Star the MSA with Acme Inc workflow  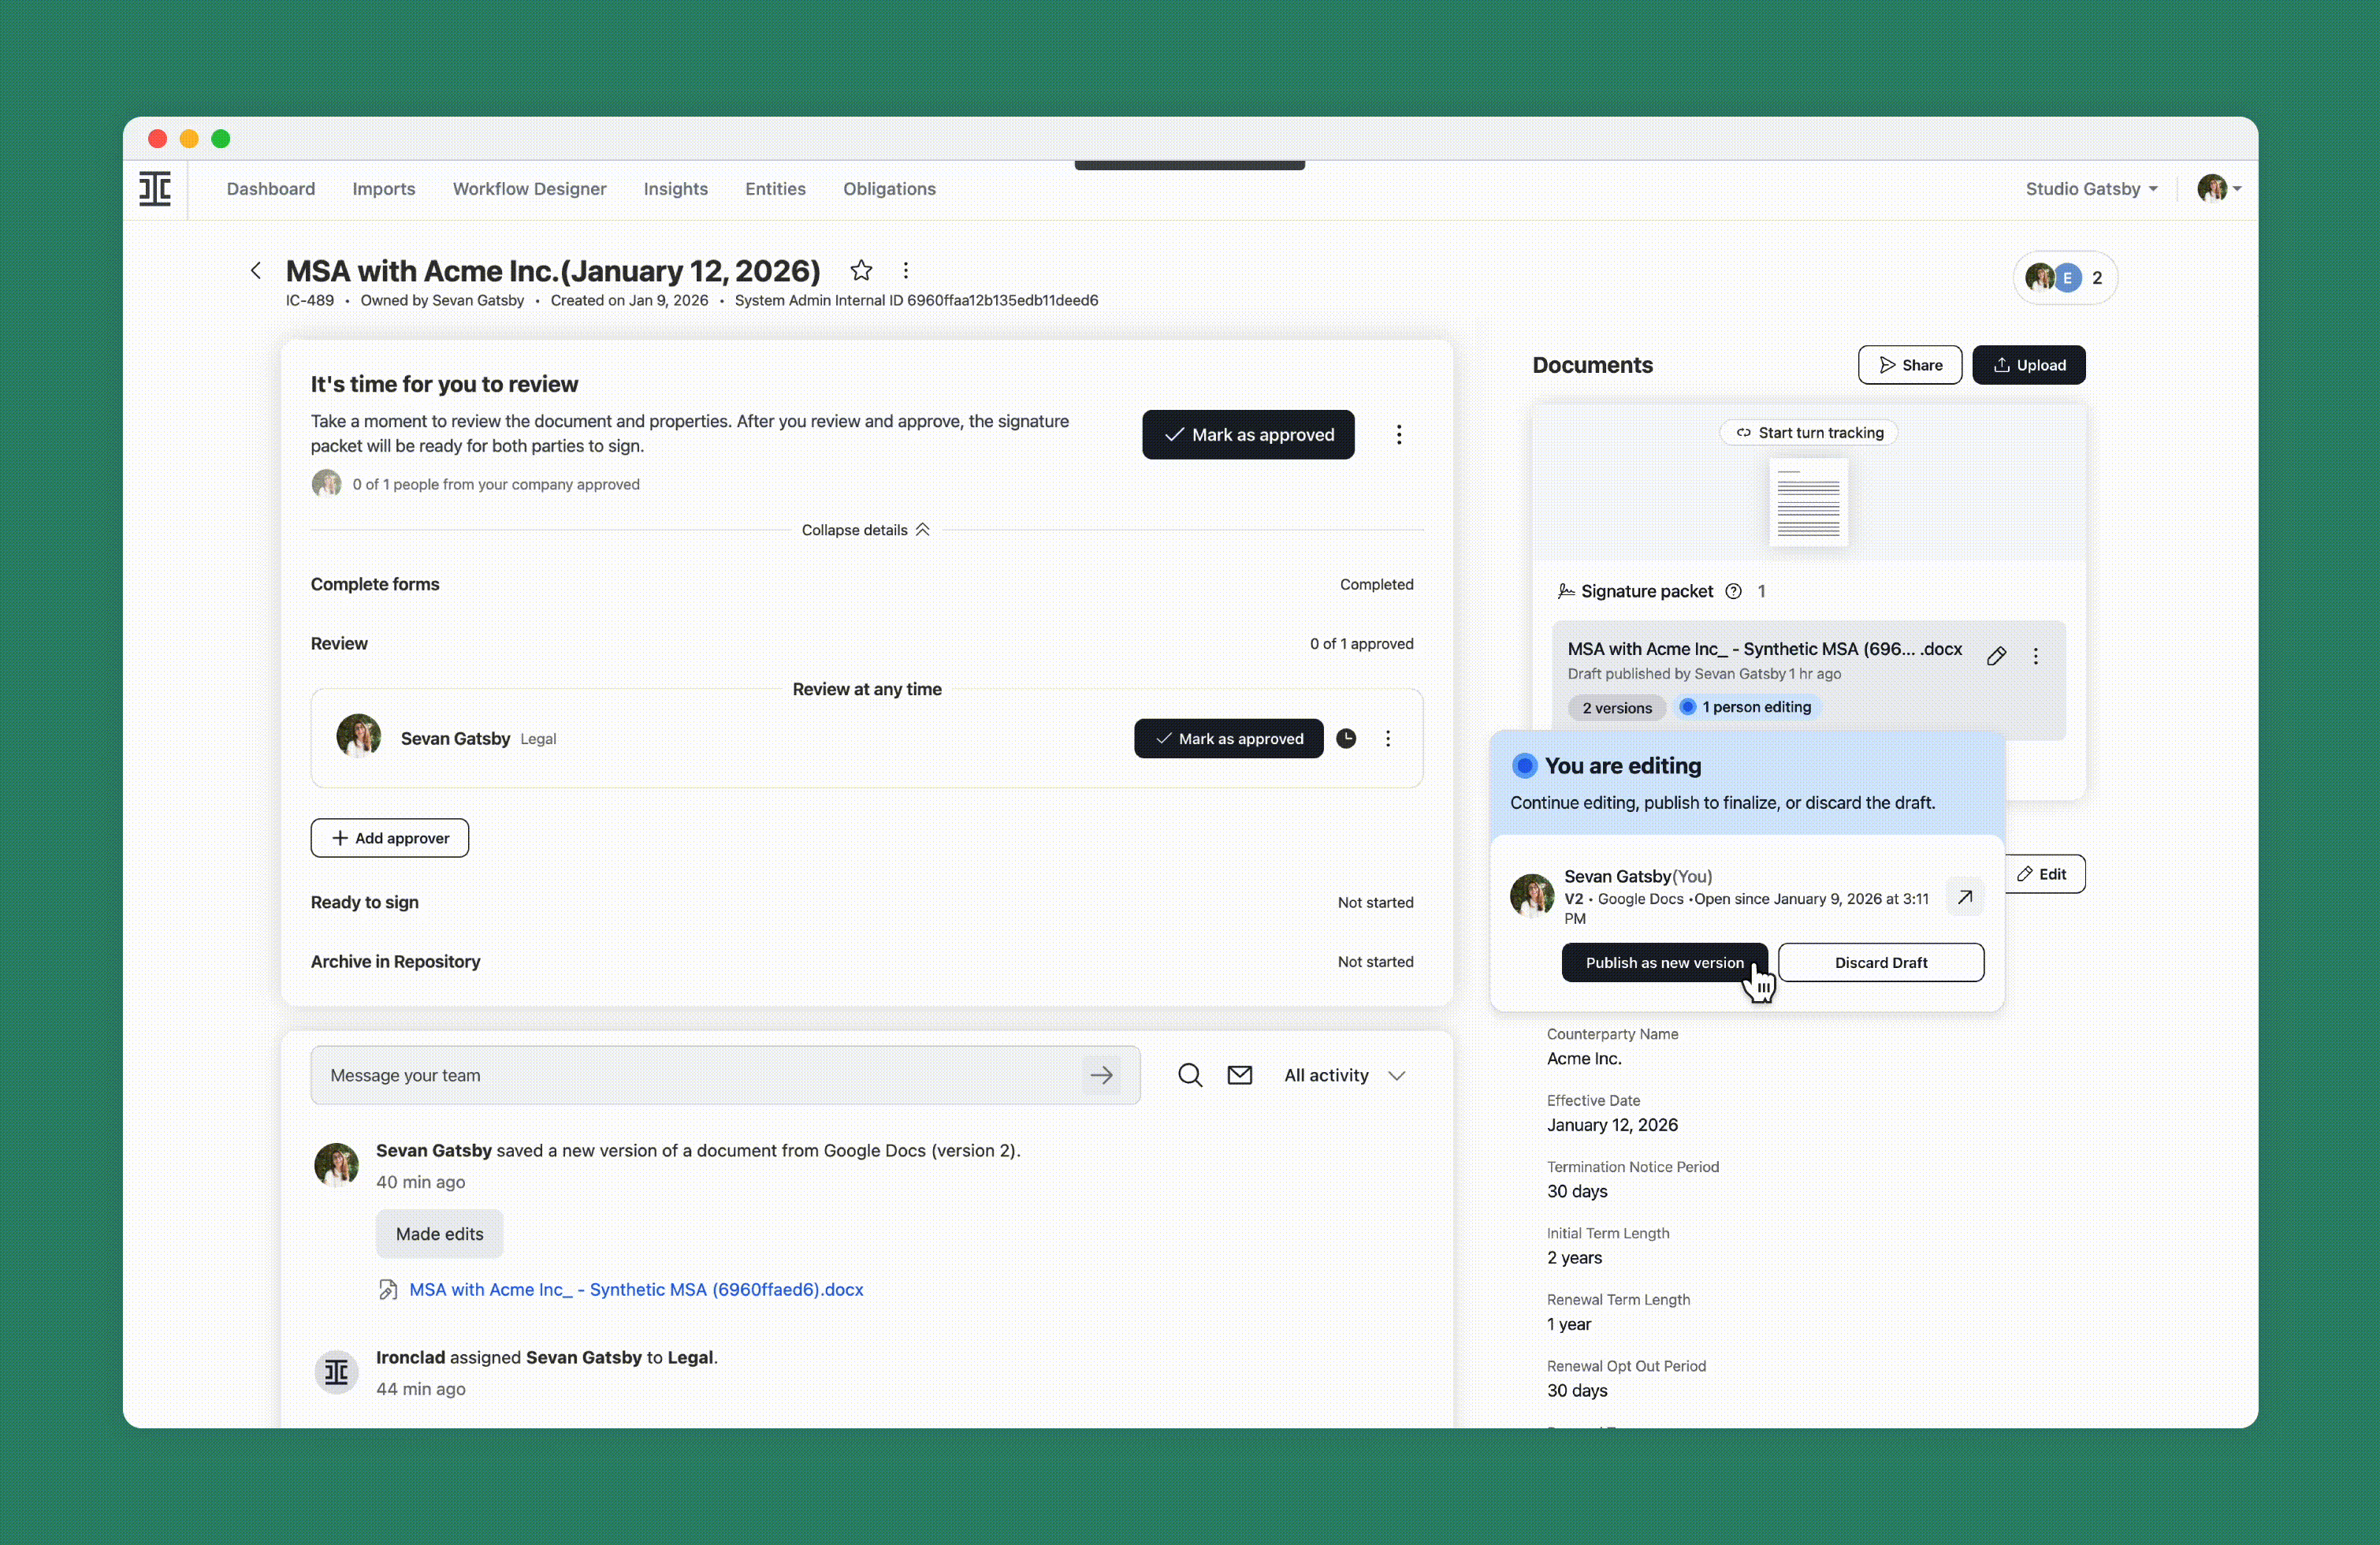click(860, 270)
